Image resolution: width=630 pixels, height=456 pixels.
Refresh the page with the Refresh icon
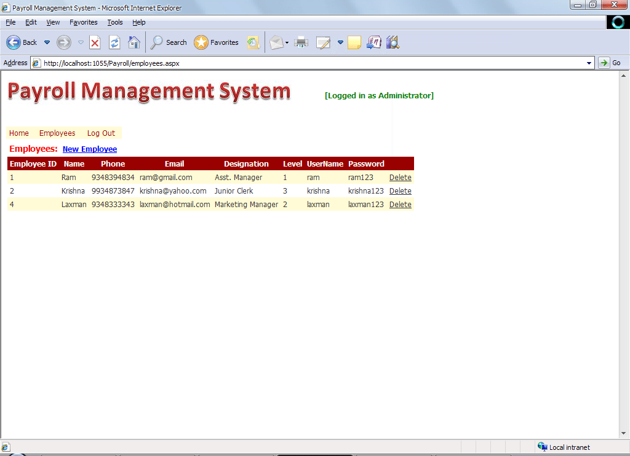point(114,42)
